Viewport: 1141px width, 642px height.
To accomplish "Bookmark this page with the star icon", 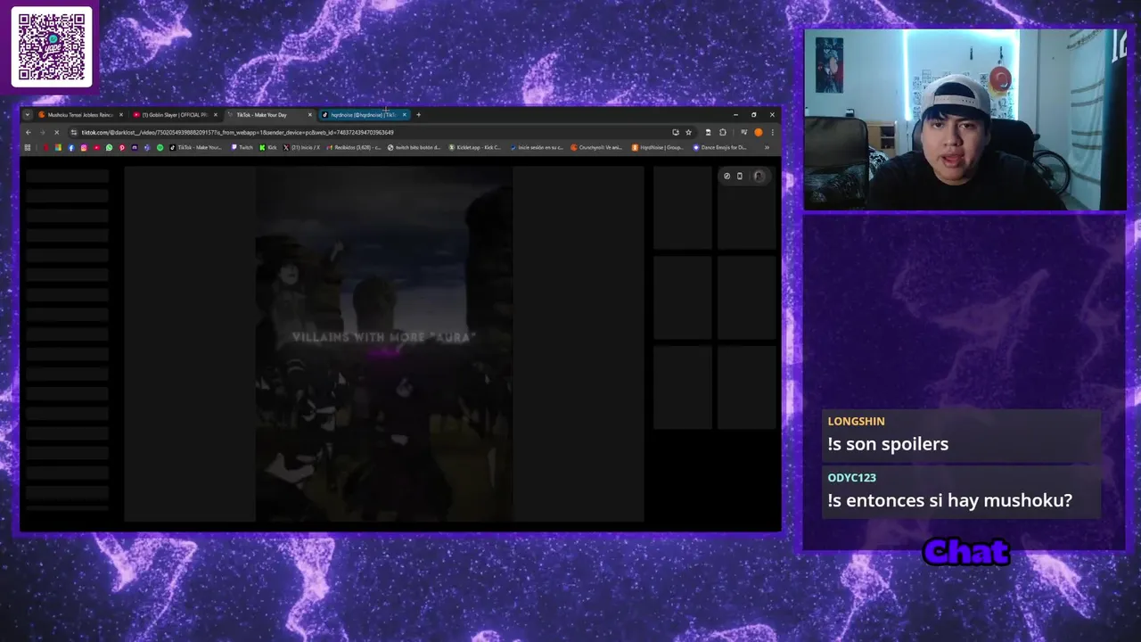I will (x=688, y=133).
